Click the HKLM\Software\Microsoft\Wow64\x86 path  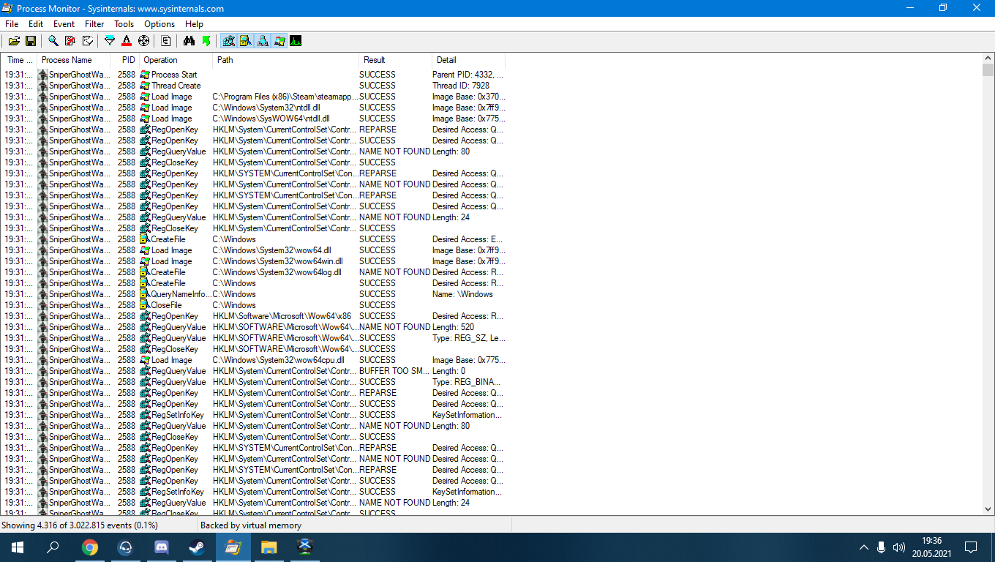coord(282,316)
